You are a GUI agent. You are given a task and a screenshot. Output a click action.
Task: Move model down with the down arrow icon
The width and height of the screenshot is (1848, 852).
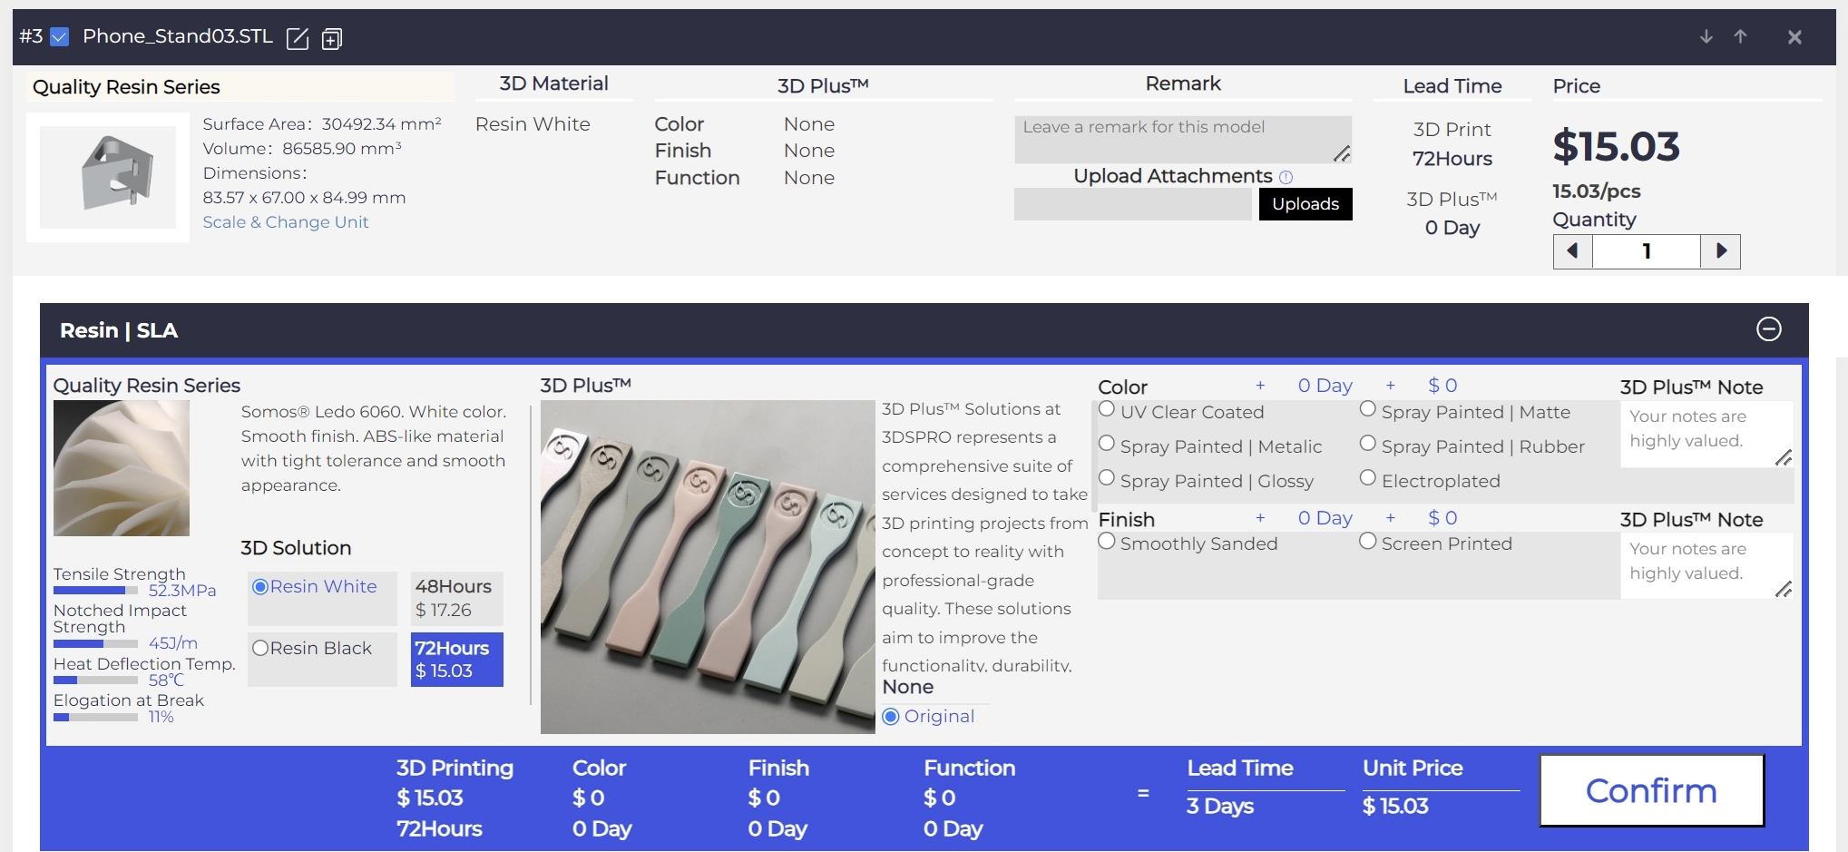pos(1706,37)
